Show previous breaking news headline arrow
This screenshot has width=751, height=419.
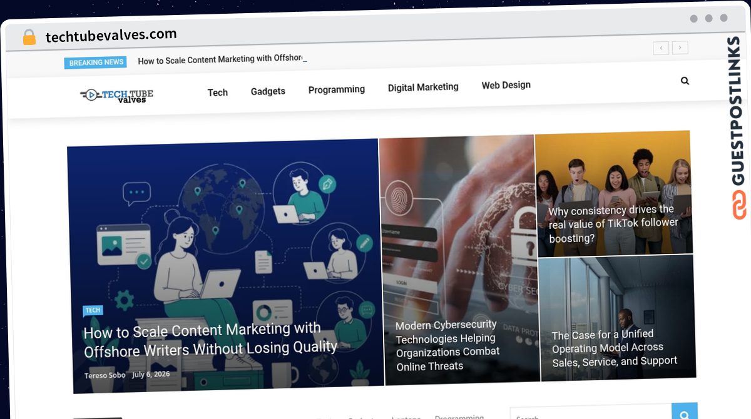coord(661,48)
